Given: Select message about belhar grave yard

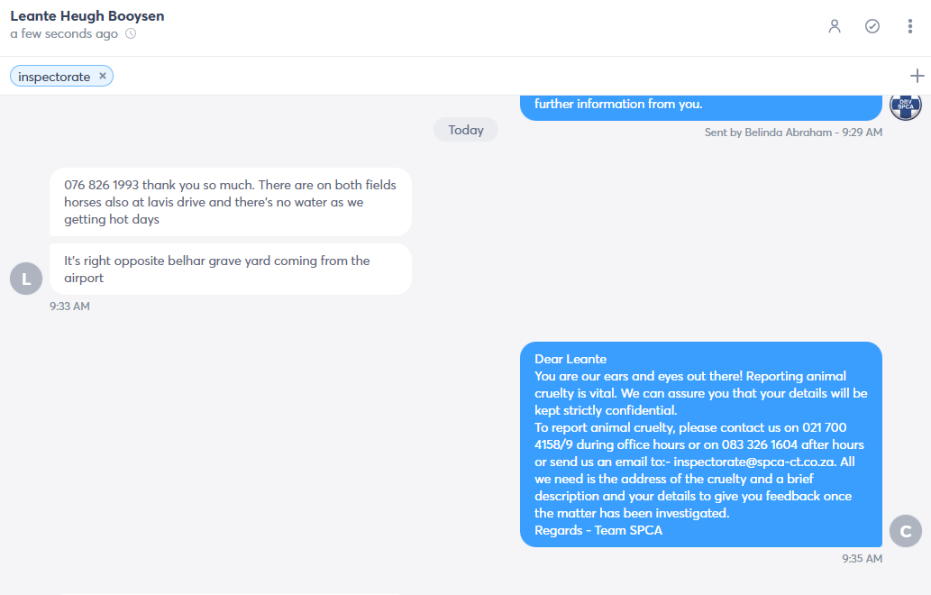Looking at the screenshot, I should [231, 269].
